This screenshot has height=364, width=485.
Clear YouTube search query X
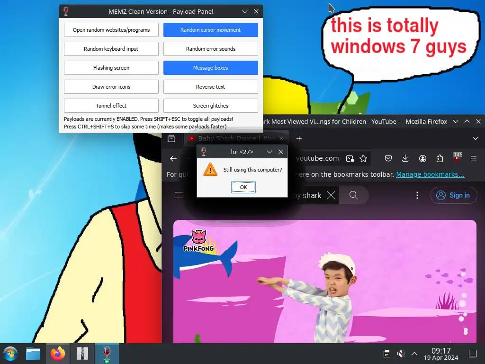click(x=331, y=195)
